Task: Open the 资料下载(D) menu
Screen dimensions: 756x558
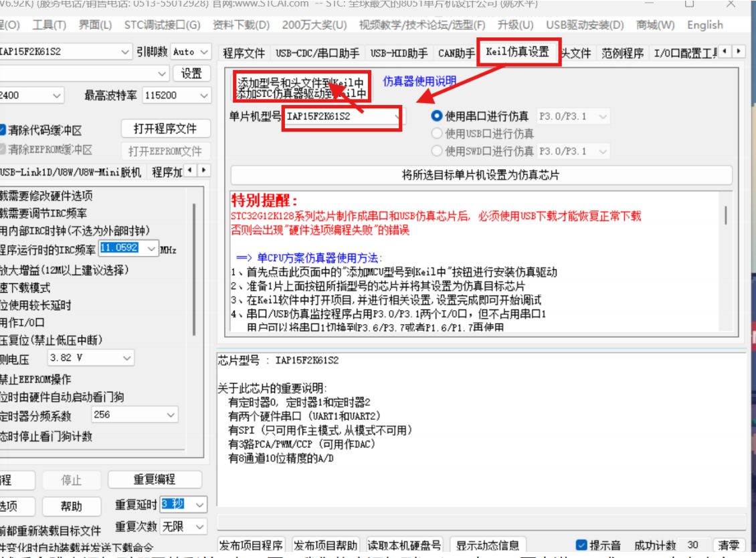Action: click(241, 25)
